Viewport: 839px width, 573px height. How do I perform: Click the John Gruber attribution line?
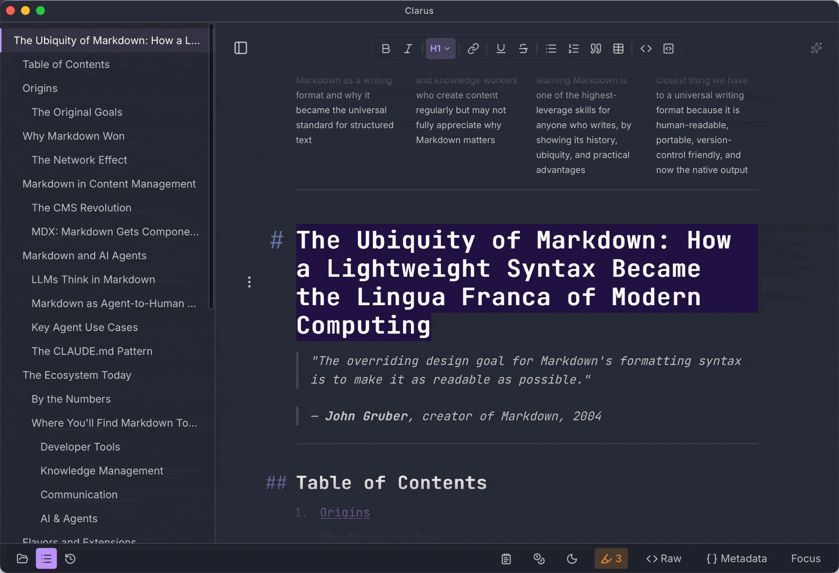click(x=456, y=416)
